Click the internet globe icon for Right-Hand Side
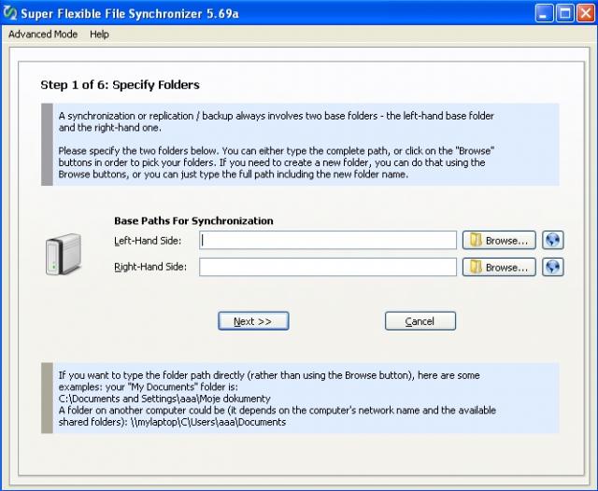 (x=553, y=267)
